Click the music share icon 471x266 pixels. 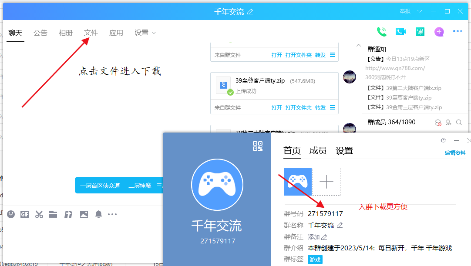(x=68, y=214)
